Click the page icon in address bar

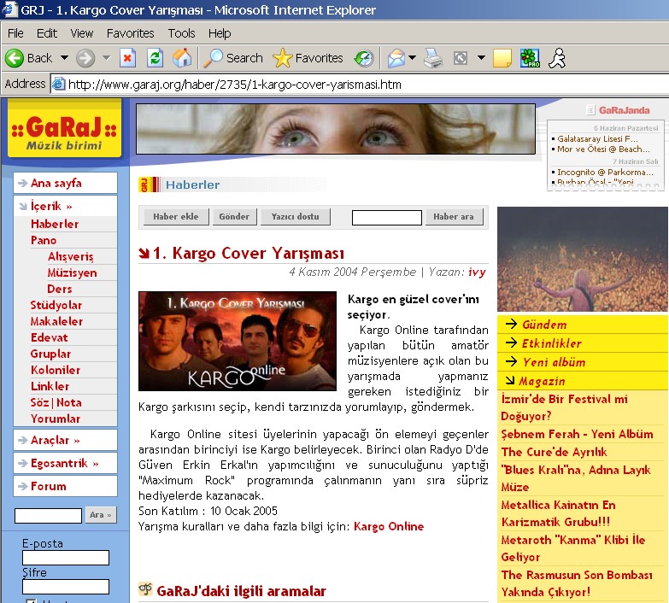[x=58, y=85]
